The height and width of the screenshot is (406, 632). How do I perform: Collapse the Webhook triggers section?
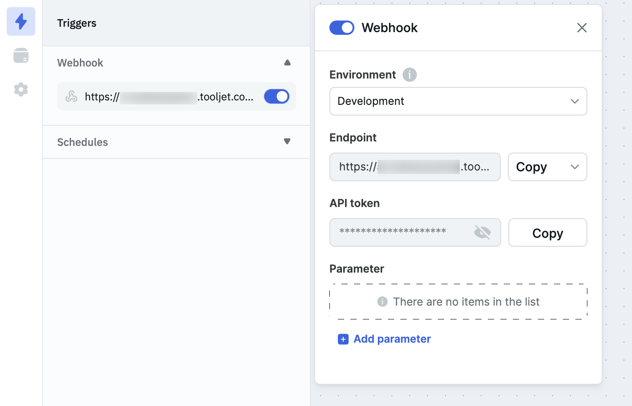(x=287, y=62)
